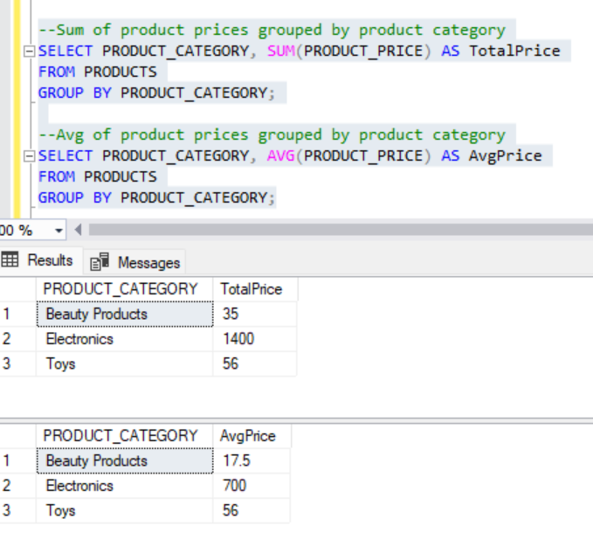Click PRODUCT_CATEGORY header in the AvgPrice grid
The image size is (593, 546).
point(121,436)
